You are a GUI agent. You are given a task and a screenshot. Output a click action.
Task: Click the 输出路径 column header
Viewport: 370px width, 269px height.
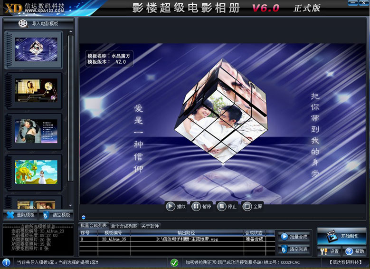click(187, 233)
